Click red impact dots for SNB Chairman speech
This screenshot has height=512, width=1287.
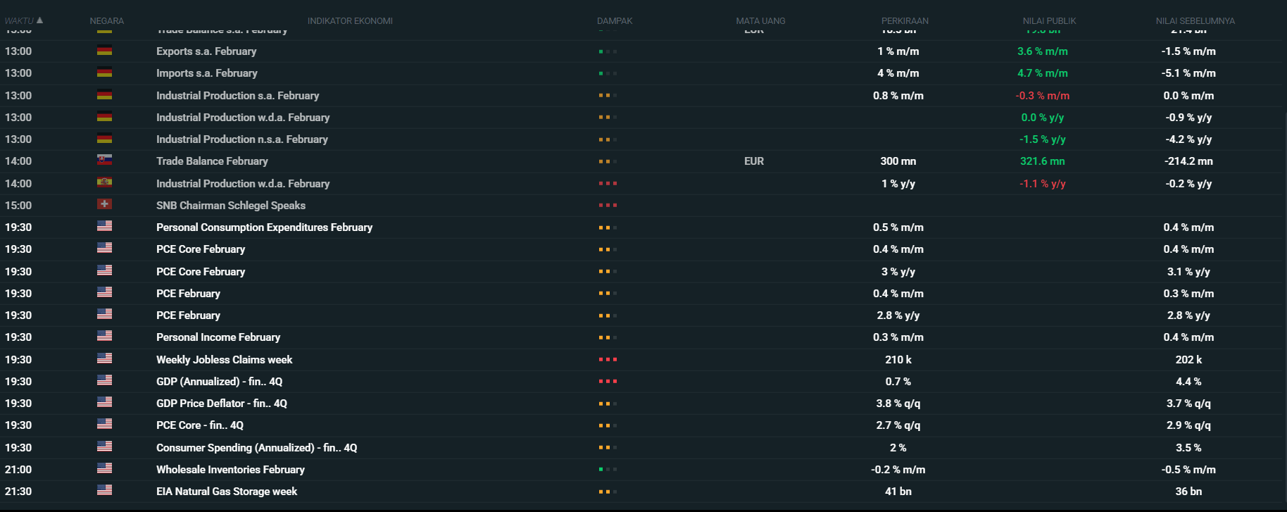coord(607,206)
